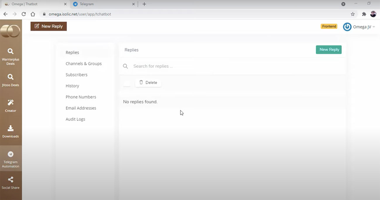The width and height of the screenshot is (380, 200).
Task: Open the Chrome profile avatar
Action: 373,14
